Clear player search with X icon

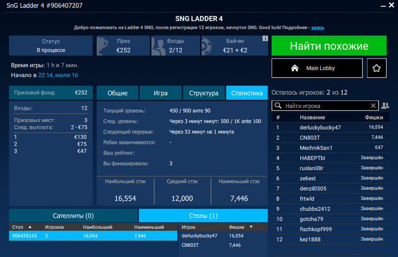tap(373, 106)
